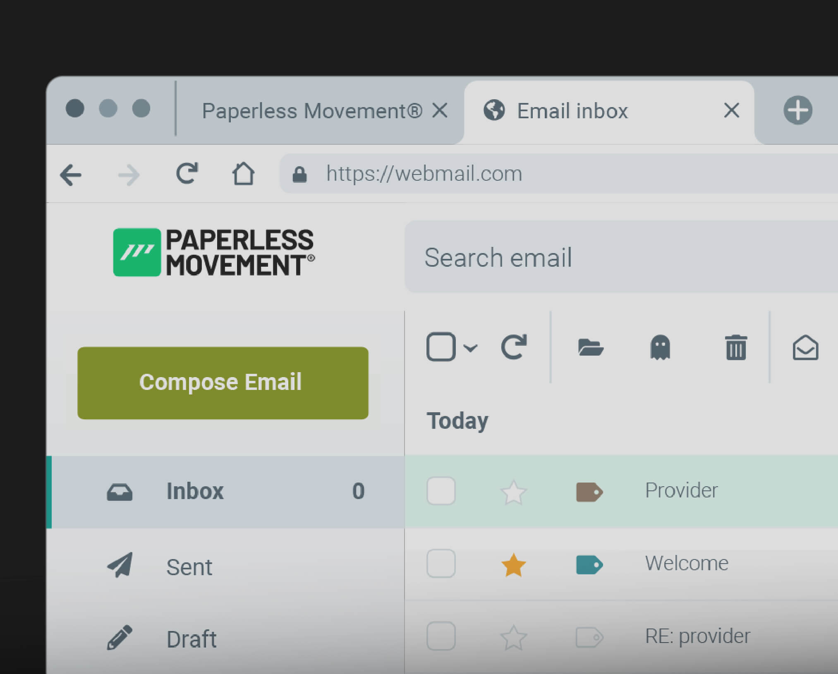Delete using the trash can icon

736,348
